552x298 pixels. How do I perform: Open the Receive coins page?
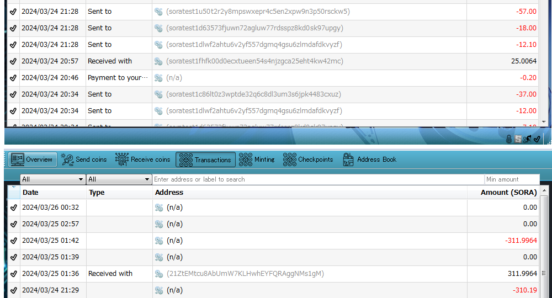point(123,159)
